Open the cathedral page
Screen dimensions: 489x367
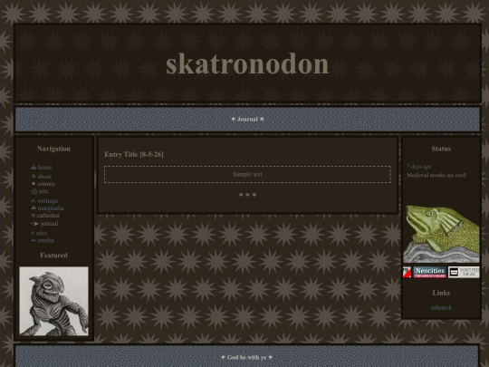[45, 216]
